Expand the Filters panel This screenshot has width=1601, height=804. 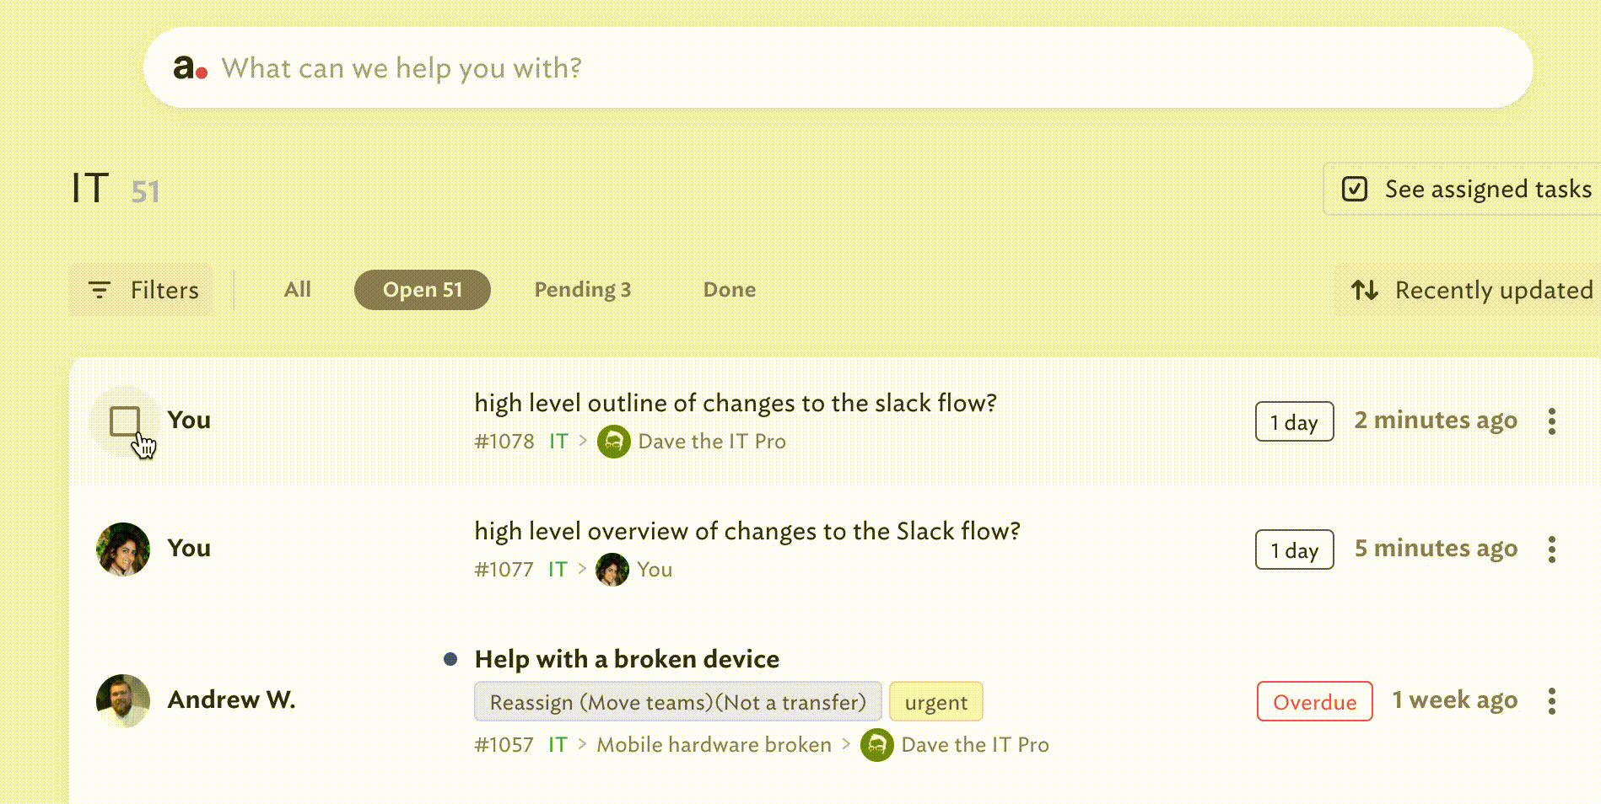pyautogui.click(x=142, y=290)
